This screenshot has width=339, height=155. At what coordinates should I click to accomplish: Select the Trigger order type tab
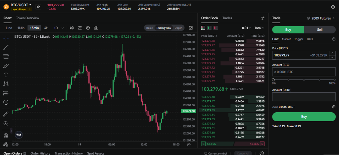(x=299, y=39)
